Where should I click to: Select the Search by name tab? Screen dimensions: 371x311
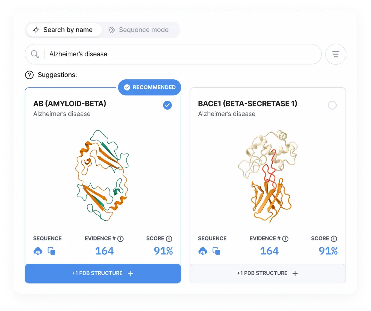tap(64, 30)
